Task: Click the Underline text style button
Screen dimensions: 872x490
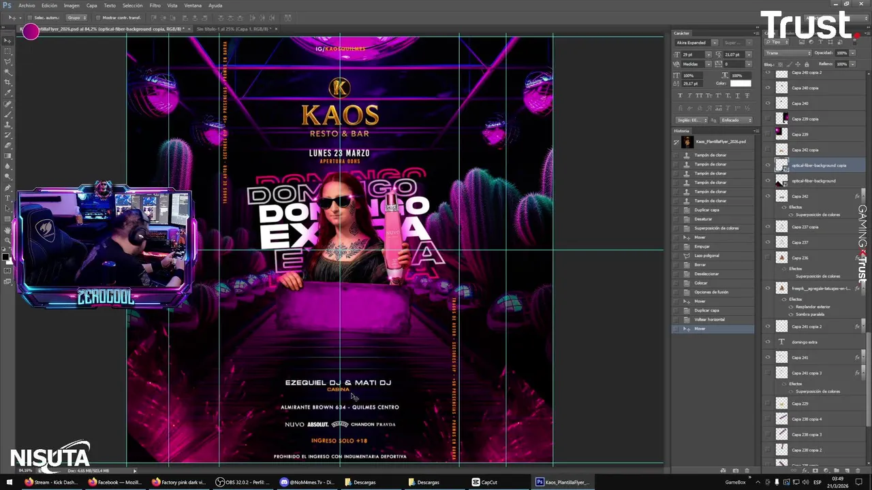Action: click(738, 95)
